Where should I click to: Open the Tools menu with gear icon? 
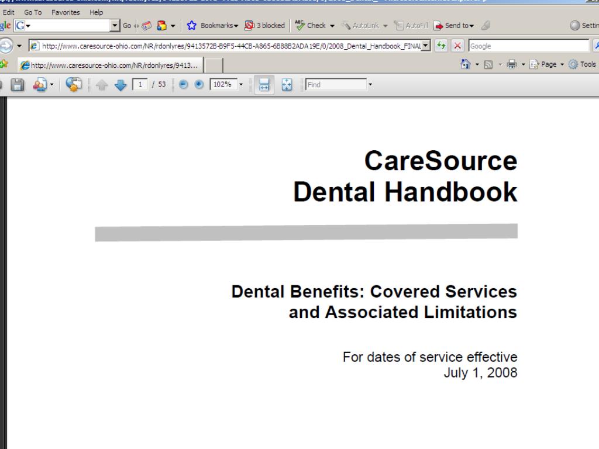pos(583,64)
